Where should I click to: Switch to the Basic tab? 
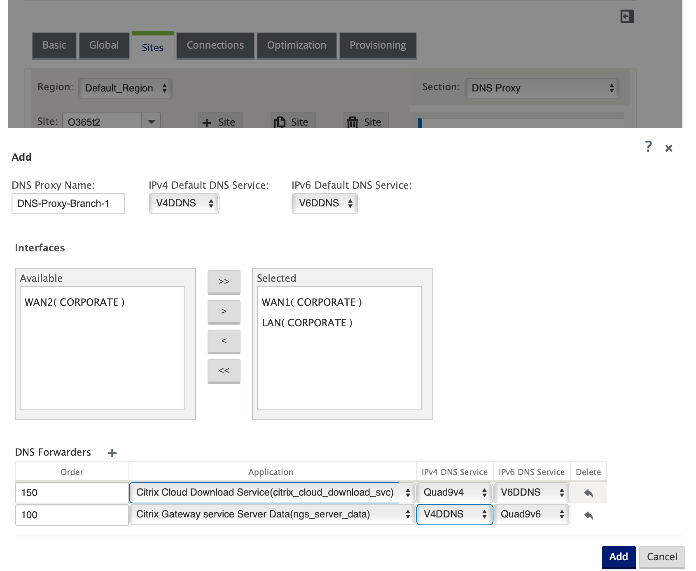54,46
